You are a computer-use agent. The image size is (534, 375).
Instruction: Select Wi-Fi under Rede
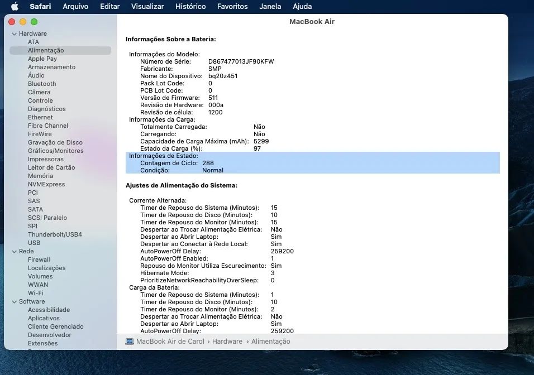tap(35, 293)
